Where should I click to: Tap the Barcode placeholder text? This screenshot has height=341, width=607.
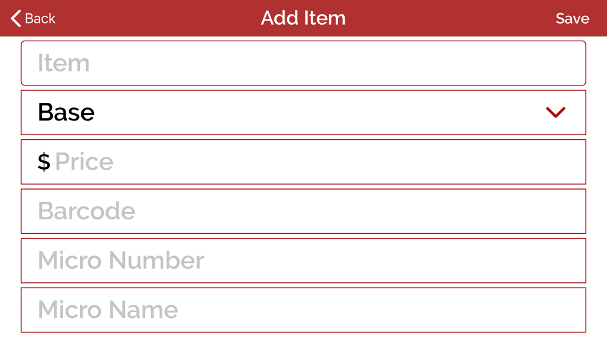pos(87,211)
